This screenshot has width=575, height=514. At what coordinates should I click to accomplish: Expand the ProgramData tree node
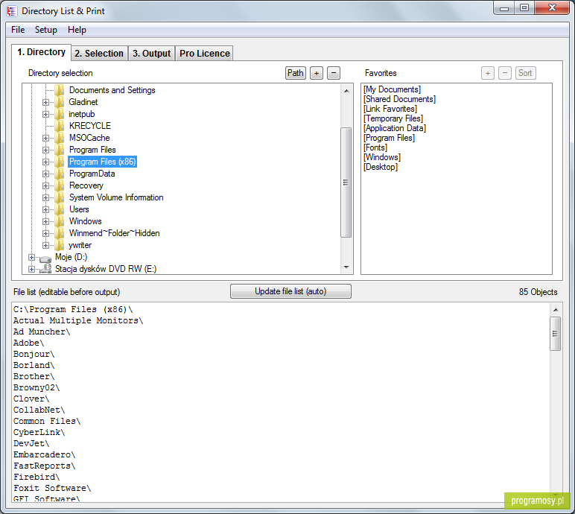click(45, 174)
